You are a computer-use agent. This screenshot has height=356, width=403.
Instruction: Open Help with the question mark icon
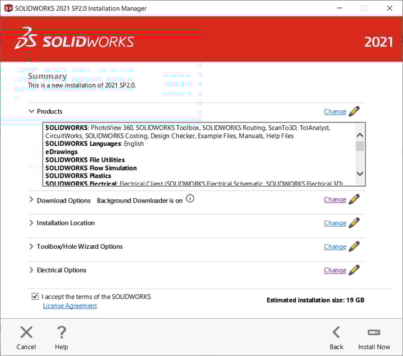[61, 333]
